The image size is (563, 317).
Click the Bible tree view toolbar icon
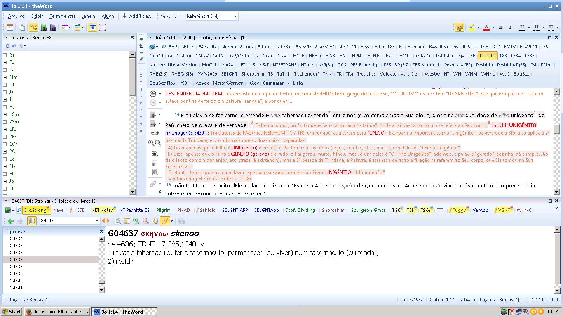click(x=33, y=27)
